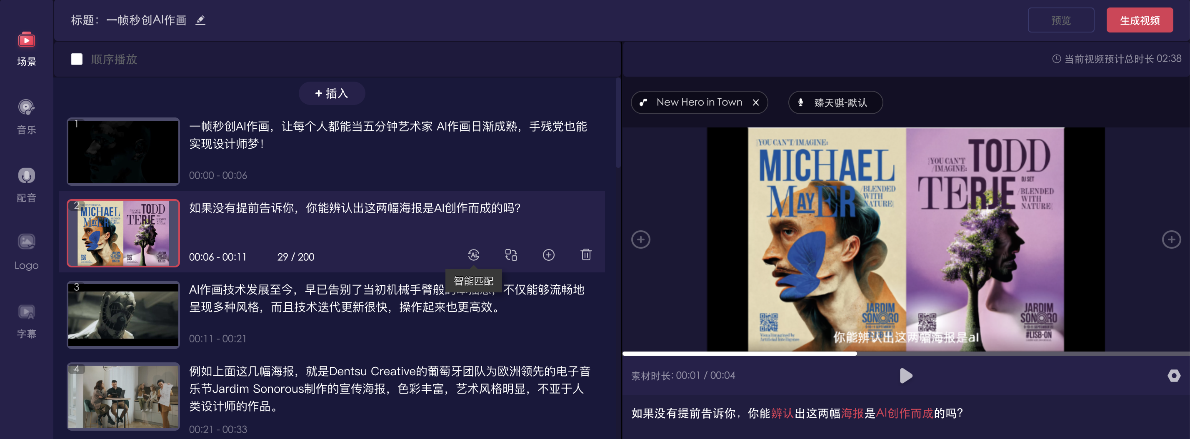Click the 00:06 - 00:11 timestamp

217,257
